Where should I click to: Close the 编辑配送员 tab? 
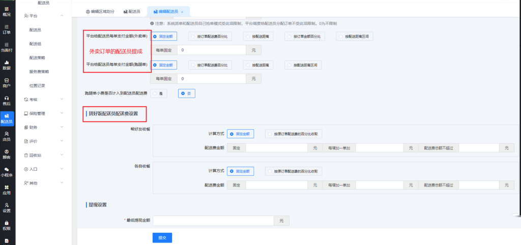(x=182, y=12)
